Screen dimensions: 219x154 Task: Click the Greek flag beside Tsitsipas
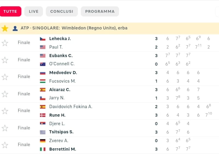[x=43, y=132]
